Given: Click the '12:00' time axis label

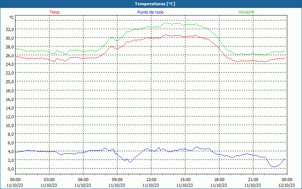Looking at the screenshot, I should point(151,180).
